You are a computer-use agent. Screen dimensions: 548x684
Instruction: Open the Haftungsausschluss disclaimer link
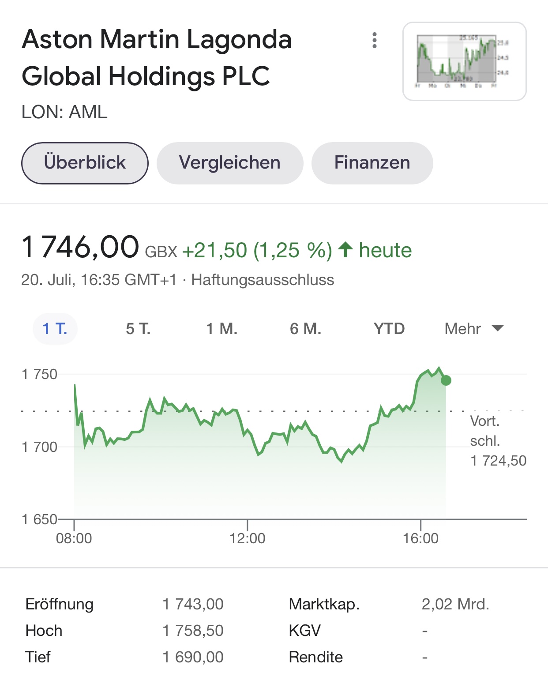pos(263,280)
